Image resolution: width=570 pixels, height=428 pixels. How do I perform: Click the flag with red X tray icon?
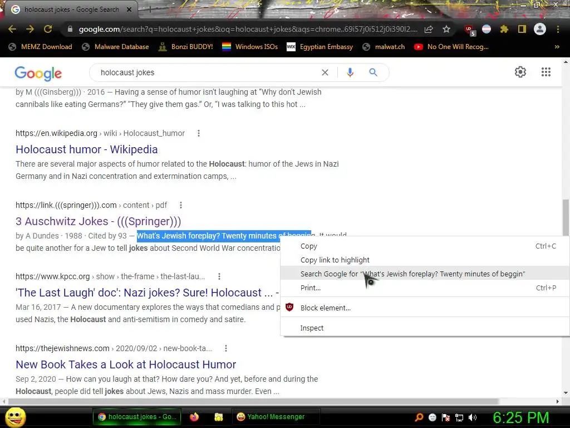coord(446,417)
